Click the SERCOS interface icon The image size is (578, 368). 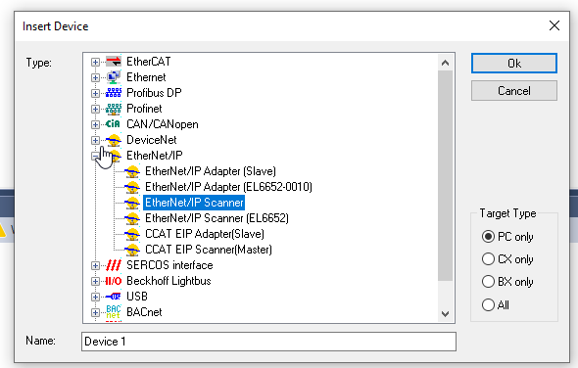(x=114, y=265)
